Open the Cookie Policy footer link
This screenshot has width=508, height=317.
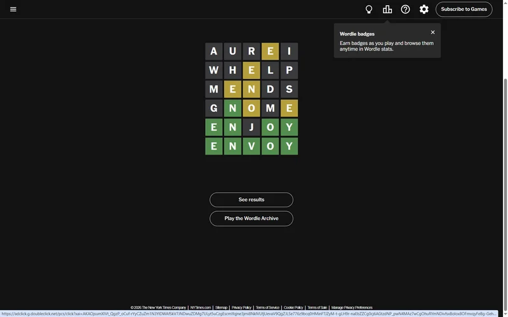coord(293,307)
